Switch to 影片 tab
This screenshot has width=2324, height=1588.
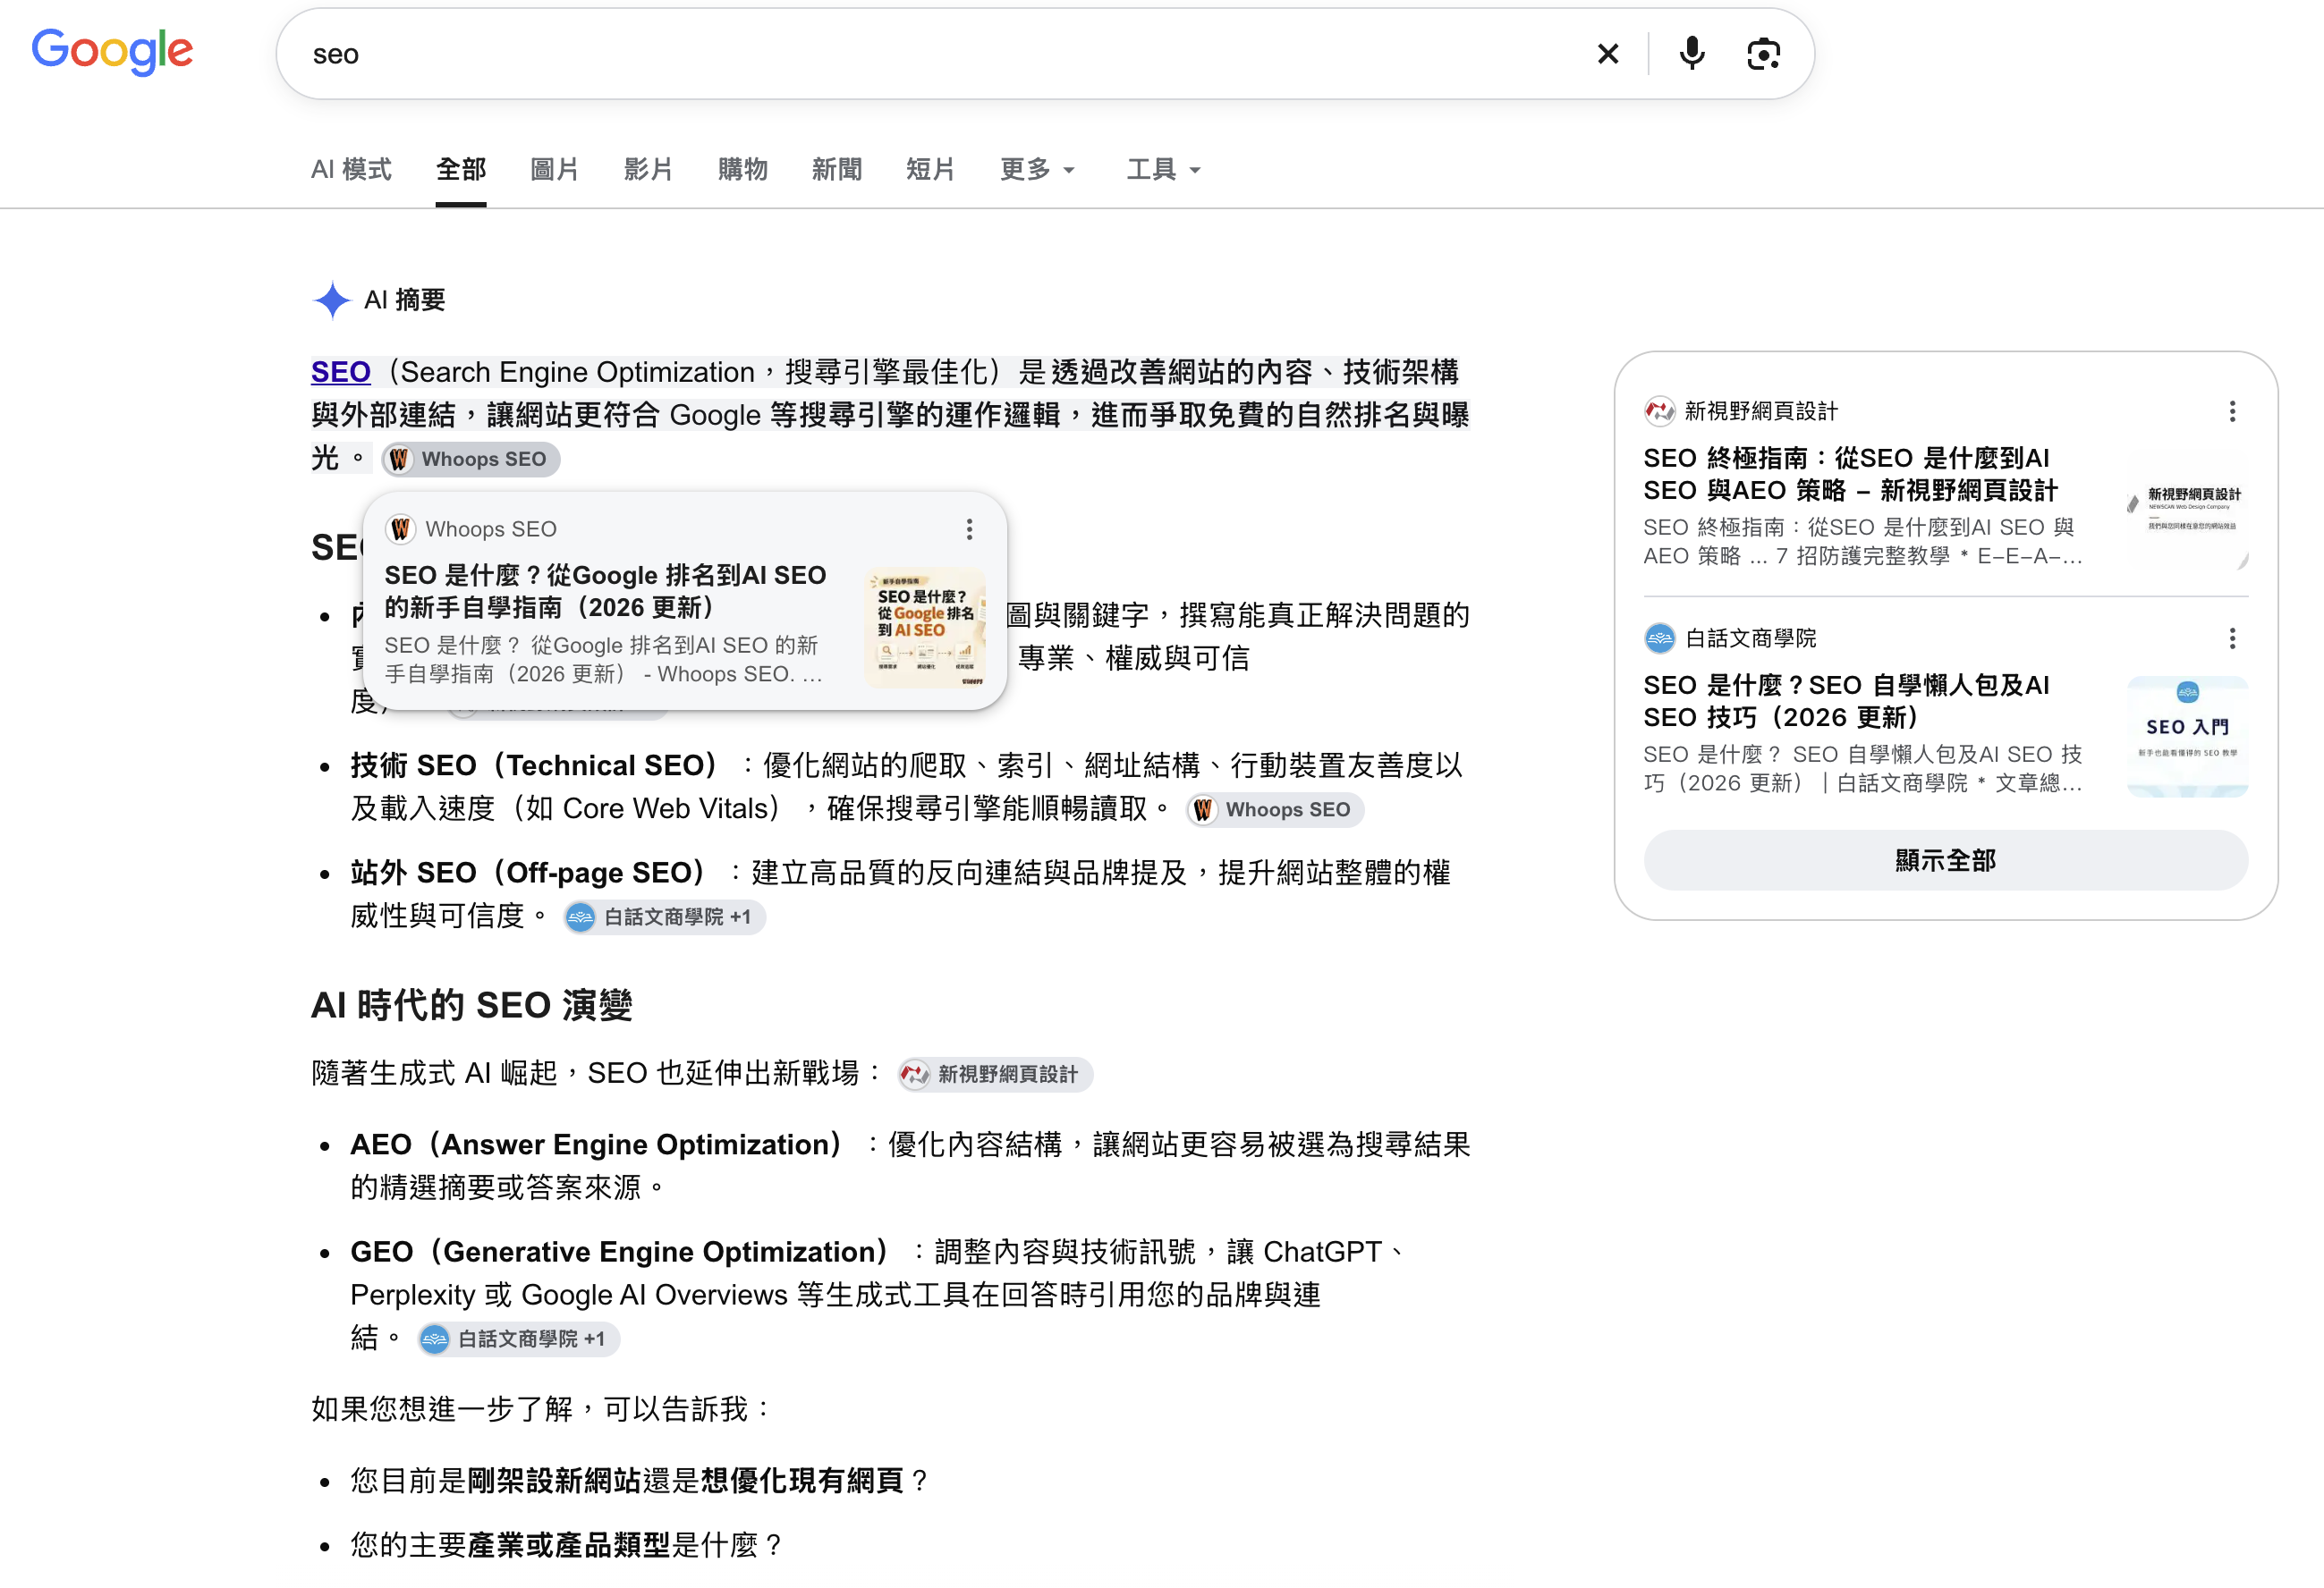click(649, 169)
